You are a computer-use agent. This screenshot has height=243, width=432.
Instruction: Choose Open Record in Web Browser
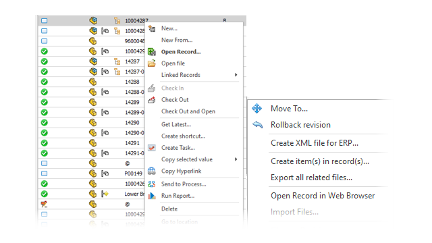[323, 196]
